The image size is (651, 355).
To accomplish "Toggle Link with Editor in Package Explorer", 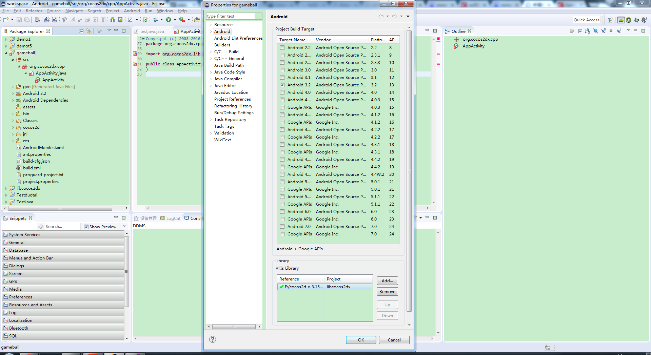I will (x=89, y=31).
